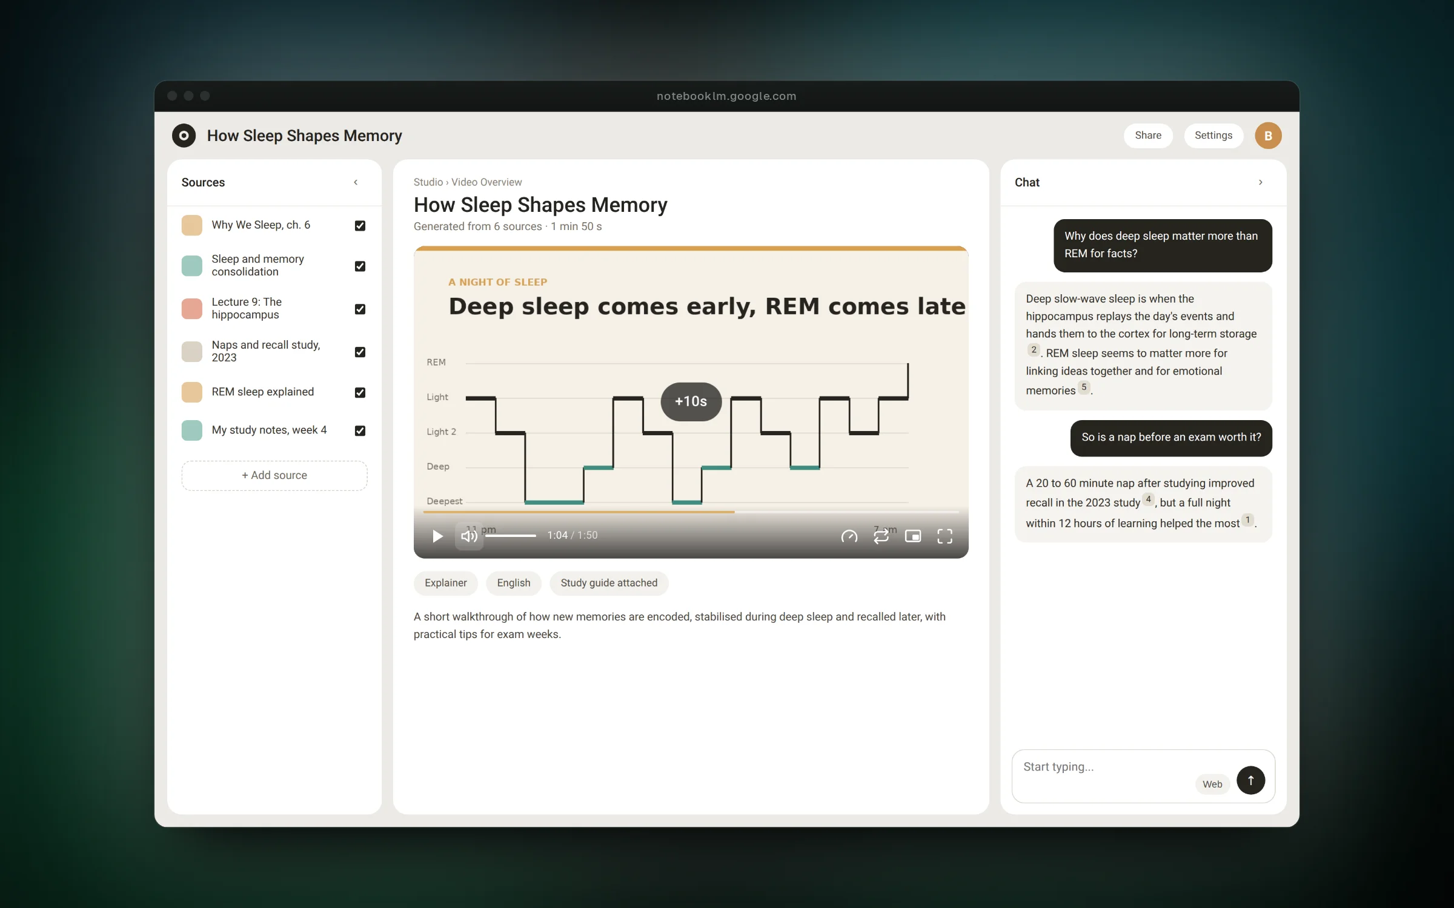Click Video Overview in the breadcrumb
The image size is (1454, 908).
(x=486, y=182)
